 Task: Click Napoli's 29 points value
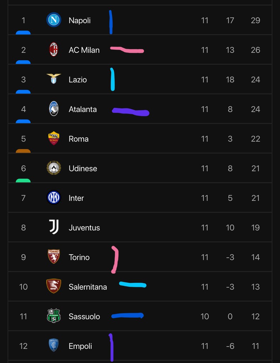pyautogui.click(x=255, y=21)
